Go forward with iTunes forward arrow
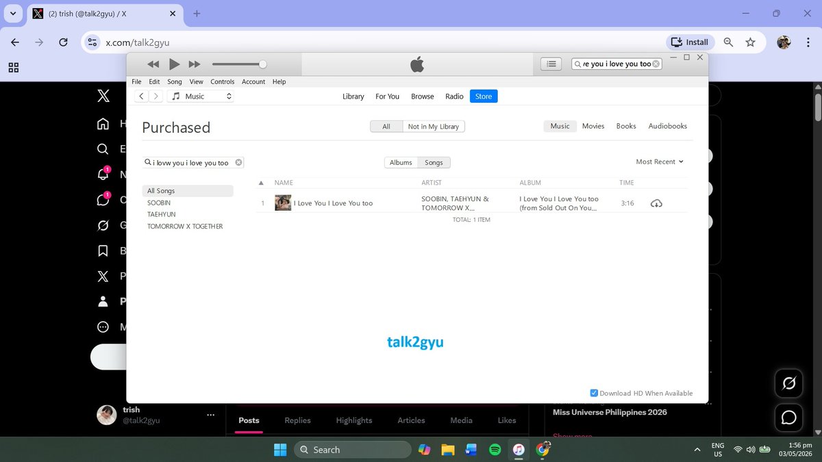Screen dimensions: 822x462 (156, 97)
